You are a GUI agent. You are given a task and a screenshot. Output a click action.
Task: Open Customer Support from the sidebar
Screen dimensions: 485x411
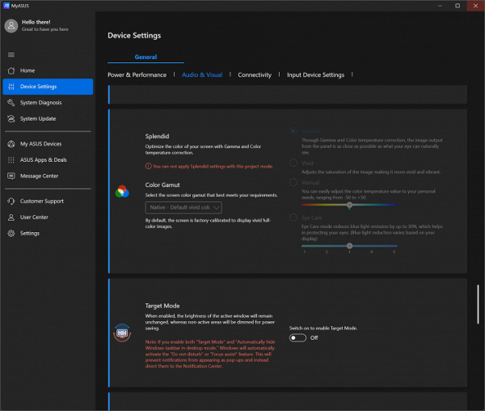coord(11,201)
